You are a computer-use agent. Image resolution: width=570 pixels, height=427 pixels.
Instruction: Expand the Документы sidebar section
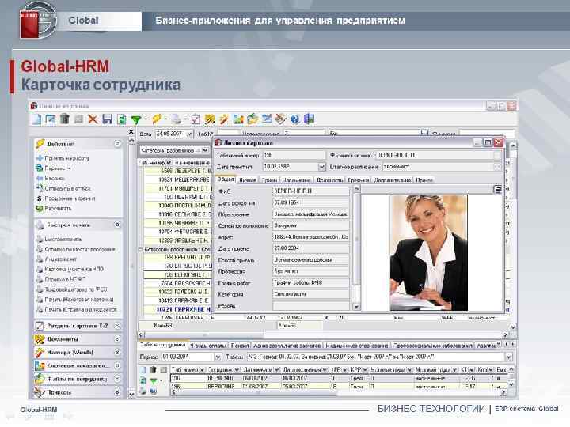tap(117, 338)
